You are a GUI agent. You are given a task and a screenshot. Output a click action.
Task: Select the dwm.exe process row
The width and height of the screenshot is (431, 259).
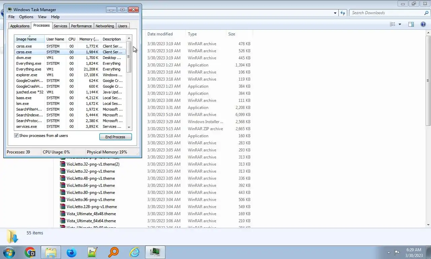70,58
